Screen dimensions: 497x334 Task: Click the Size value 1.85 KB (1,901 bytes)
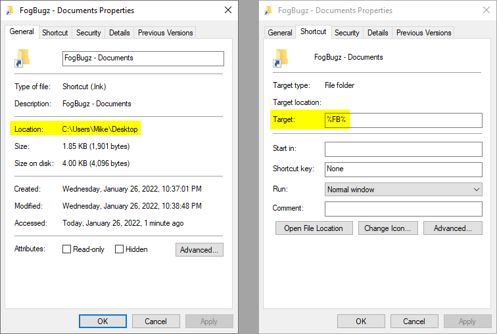pyautogui.click(x=96, y=146)
